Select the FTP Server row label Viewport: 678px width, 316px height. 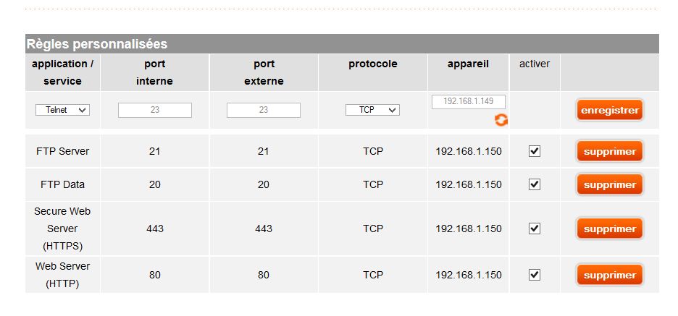62,151
